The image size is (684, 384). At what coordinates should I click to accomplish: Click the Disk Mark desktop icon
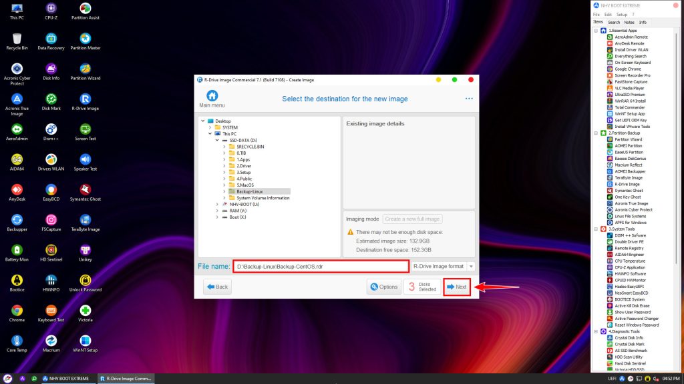(x=51, y=102)
